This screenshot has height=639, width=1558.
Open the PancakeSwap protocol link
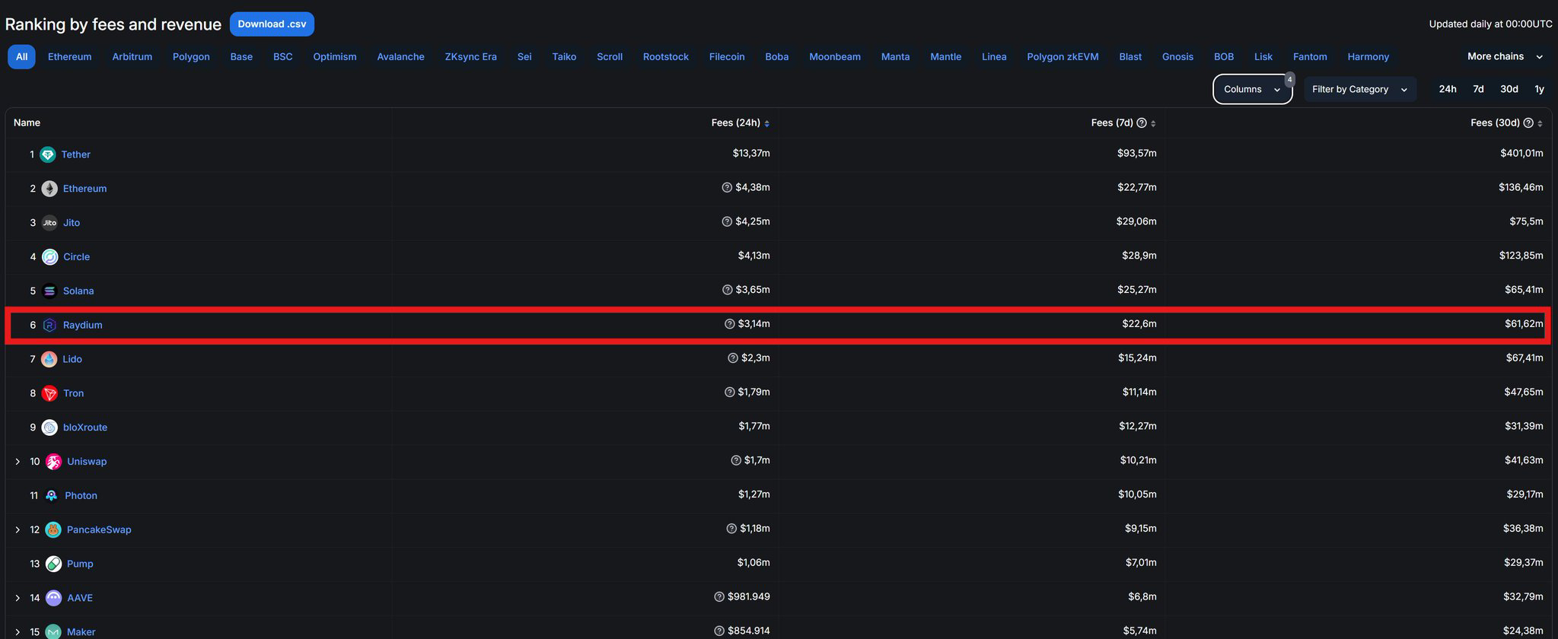99,529
